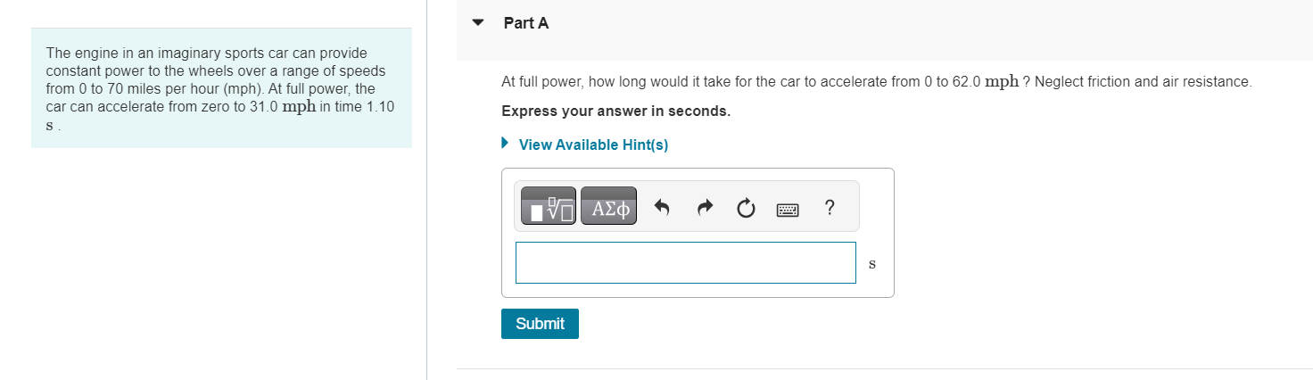Click the sports car problem statement panel
The image size is (1313, 380).
click(x=221, y=87)
